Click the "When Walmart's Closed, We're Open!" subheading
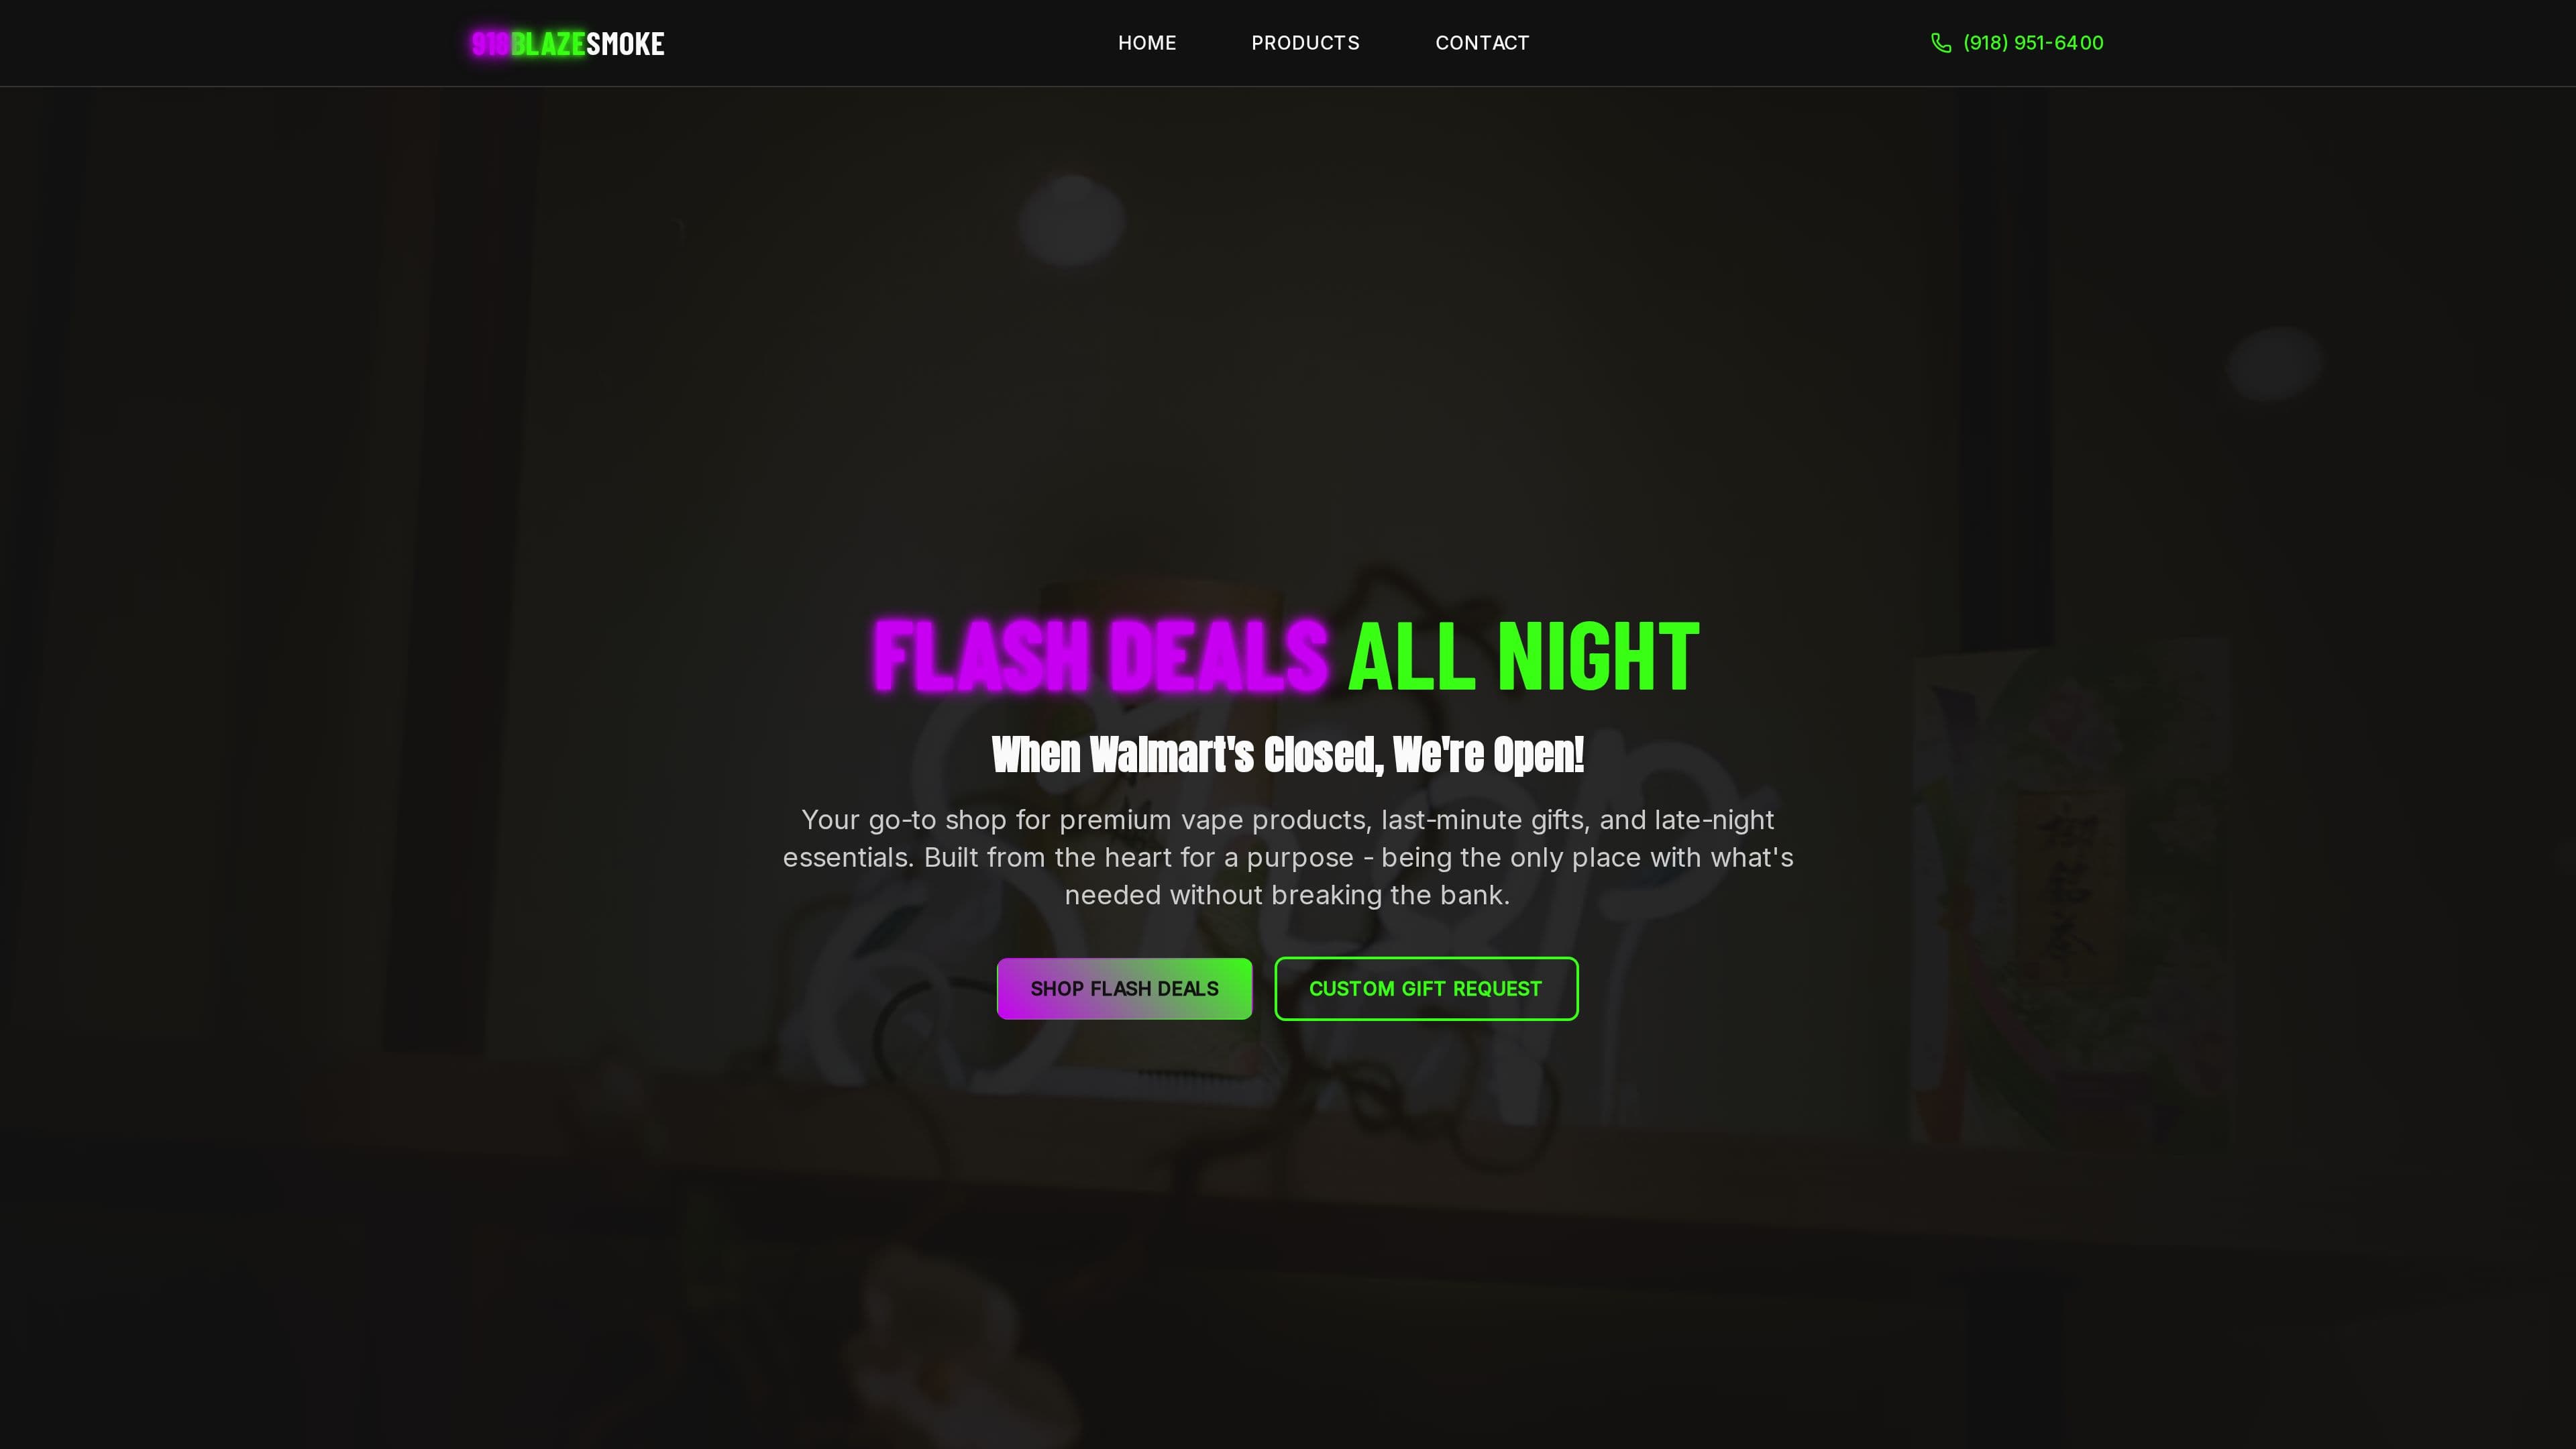This screenshot has height=1449, width=2576. click(x=1288, y=755)
